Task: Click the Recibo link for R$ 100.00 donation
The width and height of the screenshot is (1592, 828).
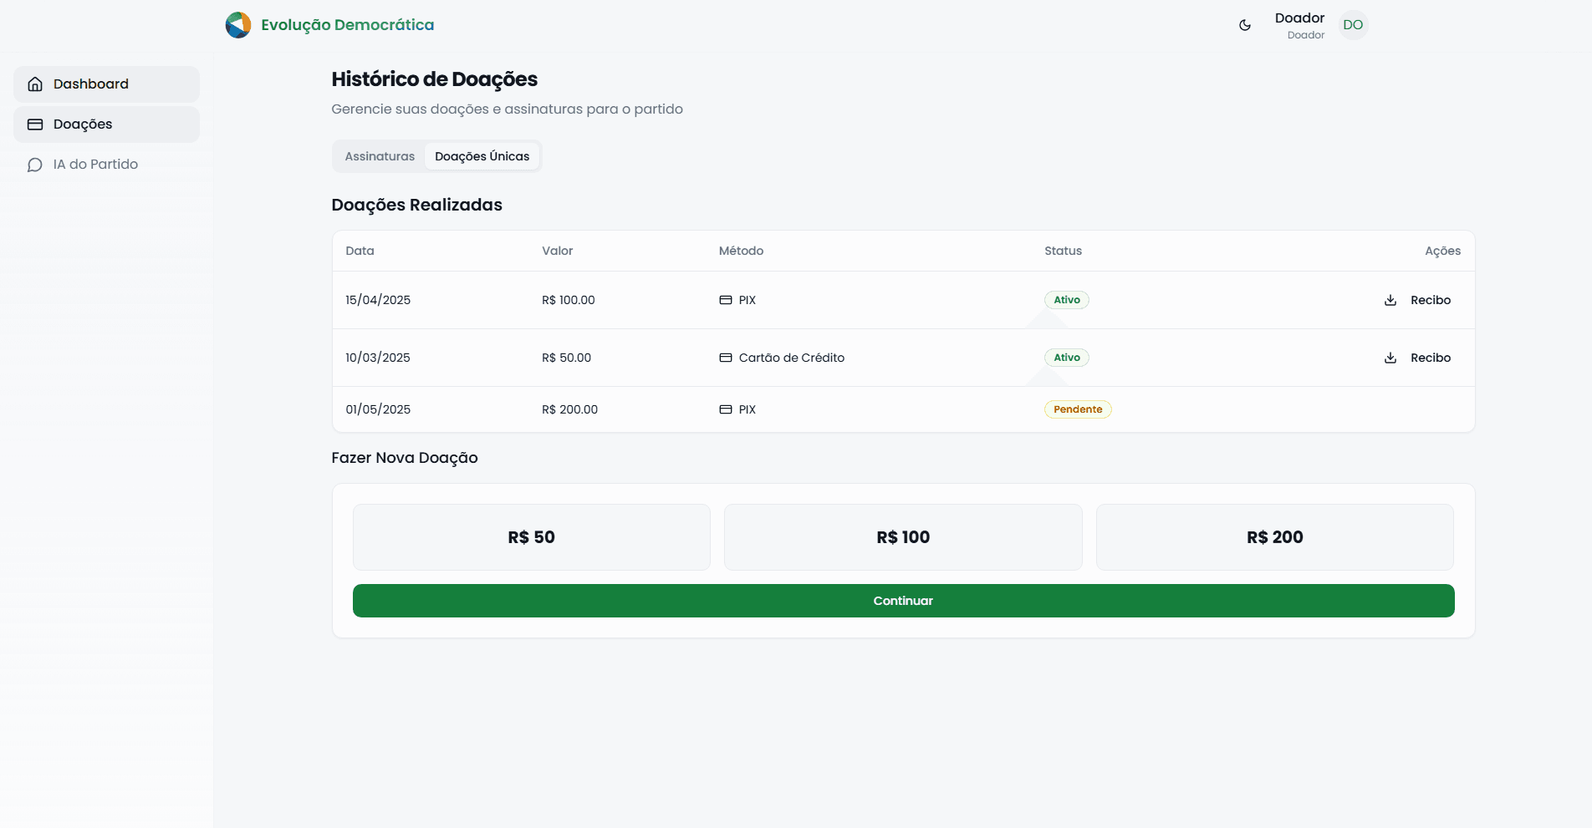Action: coord(1430,300)
